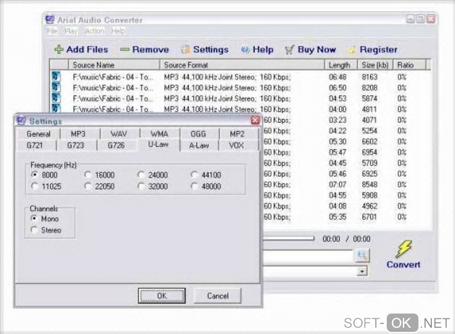Switch to the MP2 settings tab
The height and width of the screenshot is (334, 455).
237,134
